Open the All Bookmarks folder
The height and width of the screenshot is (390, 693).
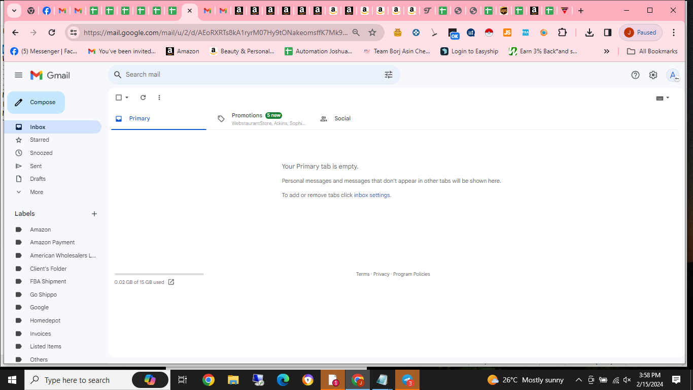(x=652, y=51)
